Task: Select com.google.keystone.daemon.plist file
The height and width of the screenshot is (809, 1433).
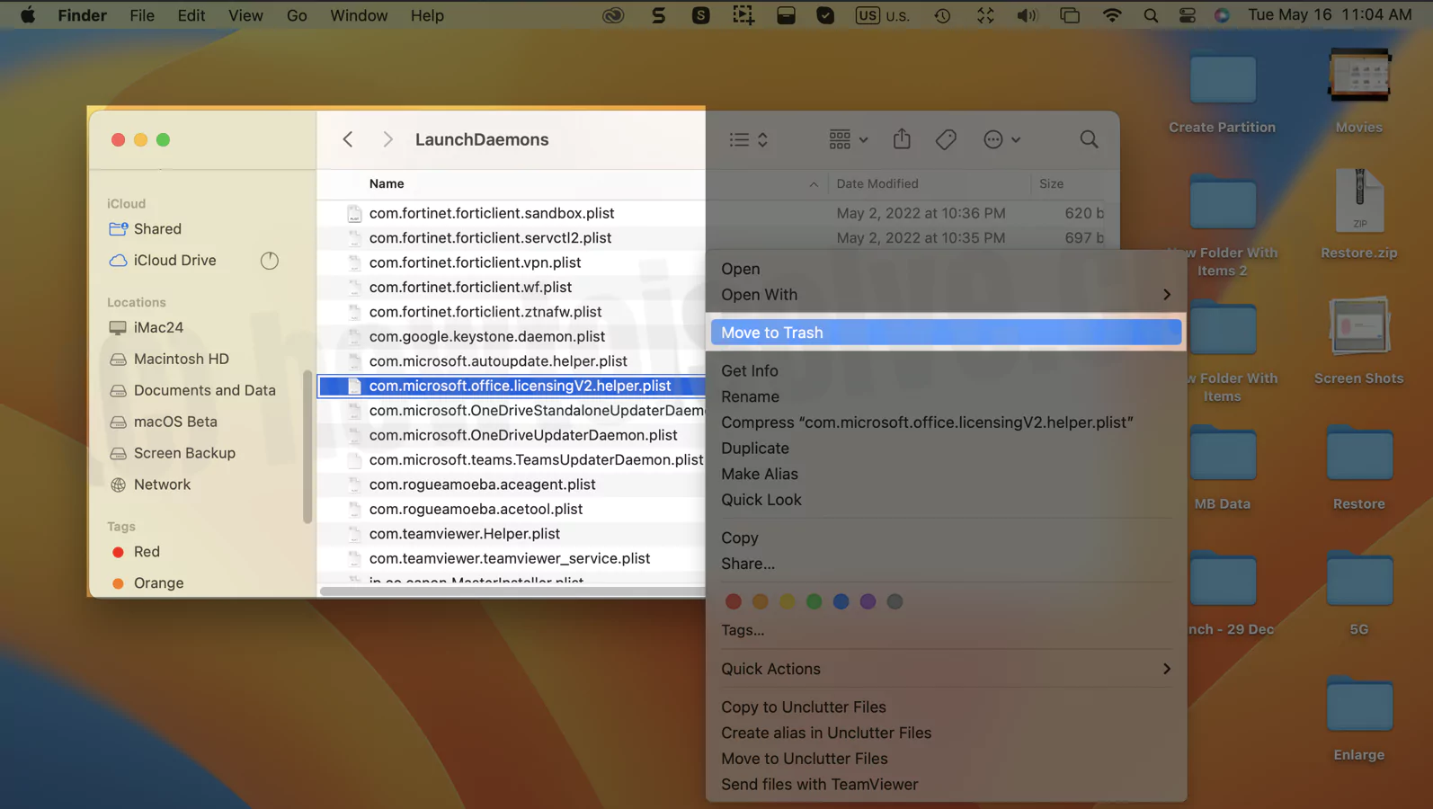Action: coord(486,336)
